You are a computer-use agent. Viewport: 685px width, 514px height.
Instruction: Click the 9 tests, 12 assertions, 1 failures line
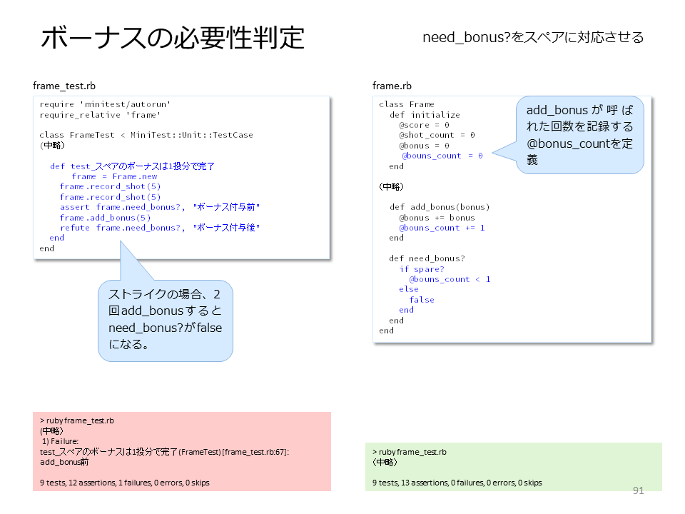click(x=124, y=483)
